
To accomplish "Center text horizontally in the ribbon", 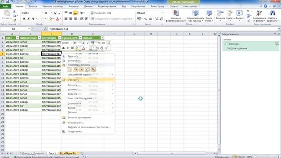I will click(71, 18).
